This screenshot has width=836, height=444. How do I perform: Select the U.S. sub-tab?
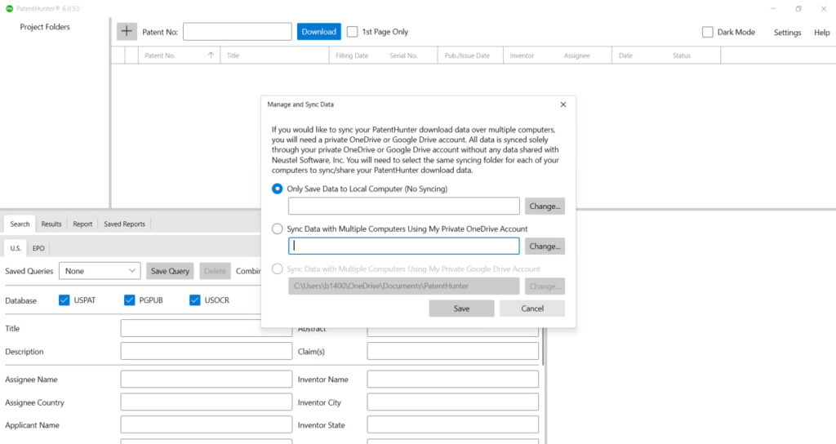point(16,248)
